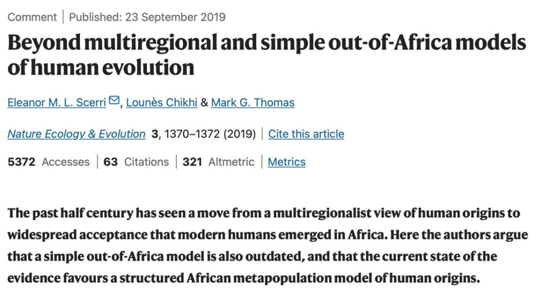Image resolution: width=556 pixels, height=300 pixels.
Task: Open Lounès Chikhi author profile link
Action: (x=161, y=102)
